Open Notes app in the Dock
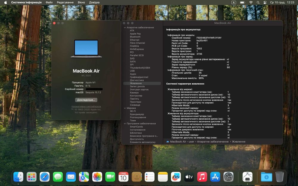 [x=163, y=177]
